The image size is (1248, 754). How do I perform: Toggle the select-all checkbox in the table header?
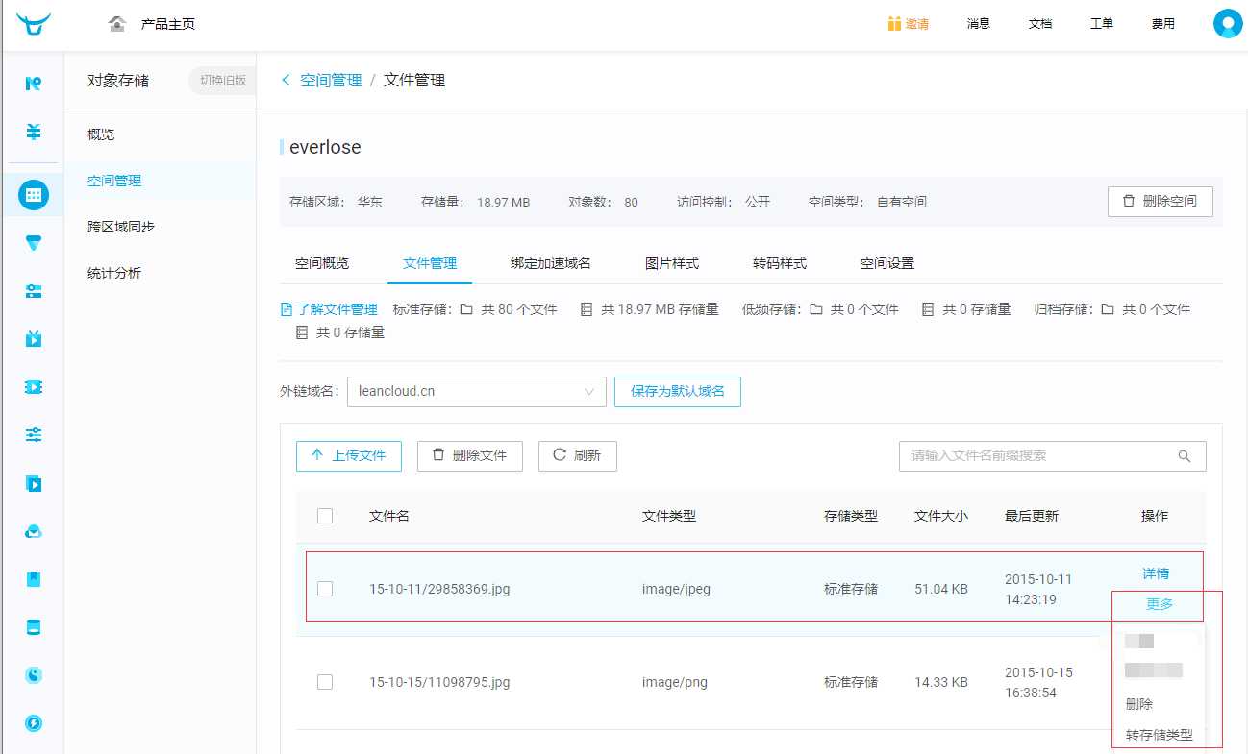pos(325,516)
